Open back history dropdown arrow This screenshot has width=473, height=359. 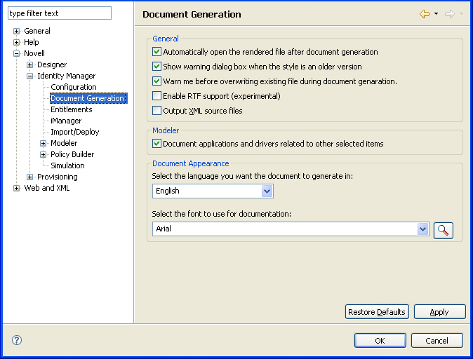click(x=436, y=13)
